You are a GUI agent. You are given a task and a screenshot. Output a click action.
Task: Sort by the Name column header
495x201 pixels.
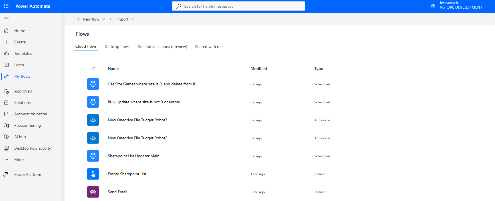(113, 69)
